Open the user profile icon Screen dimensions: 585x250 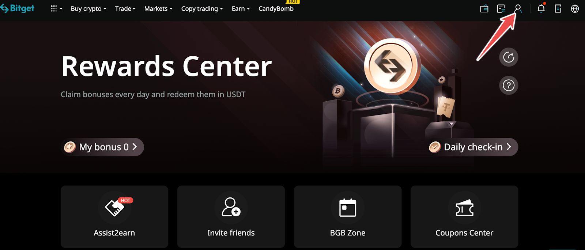pos(518,8)
